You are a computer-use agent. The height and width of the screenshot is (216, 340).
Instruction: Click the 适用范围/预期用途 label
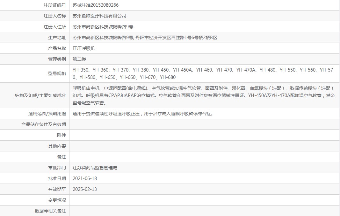coord(47,114)
